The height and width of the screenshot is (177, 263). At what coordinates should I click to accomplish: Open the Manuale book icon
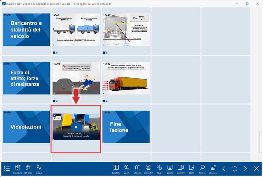click(x=137, y=169)
